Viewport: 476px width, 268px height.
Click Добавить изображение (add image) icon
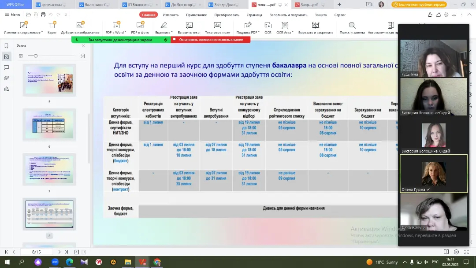80,26
